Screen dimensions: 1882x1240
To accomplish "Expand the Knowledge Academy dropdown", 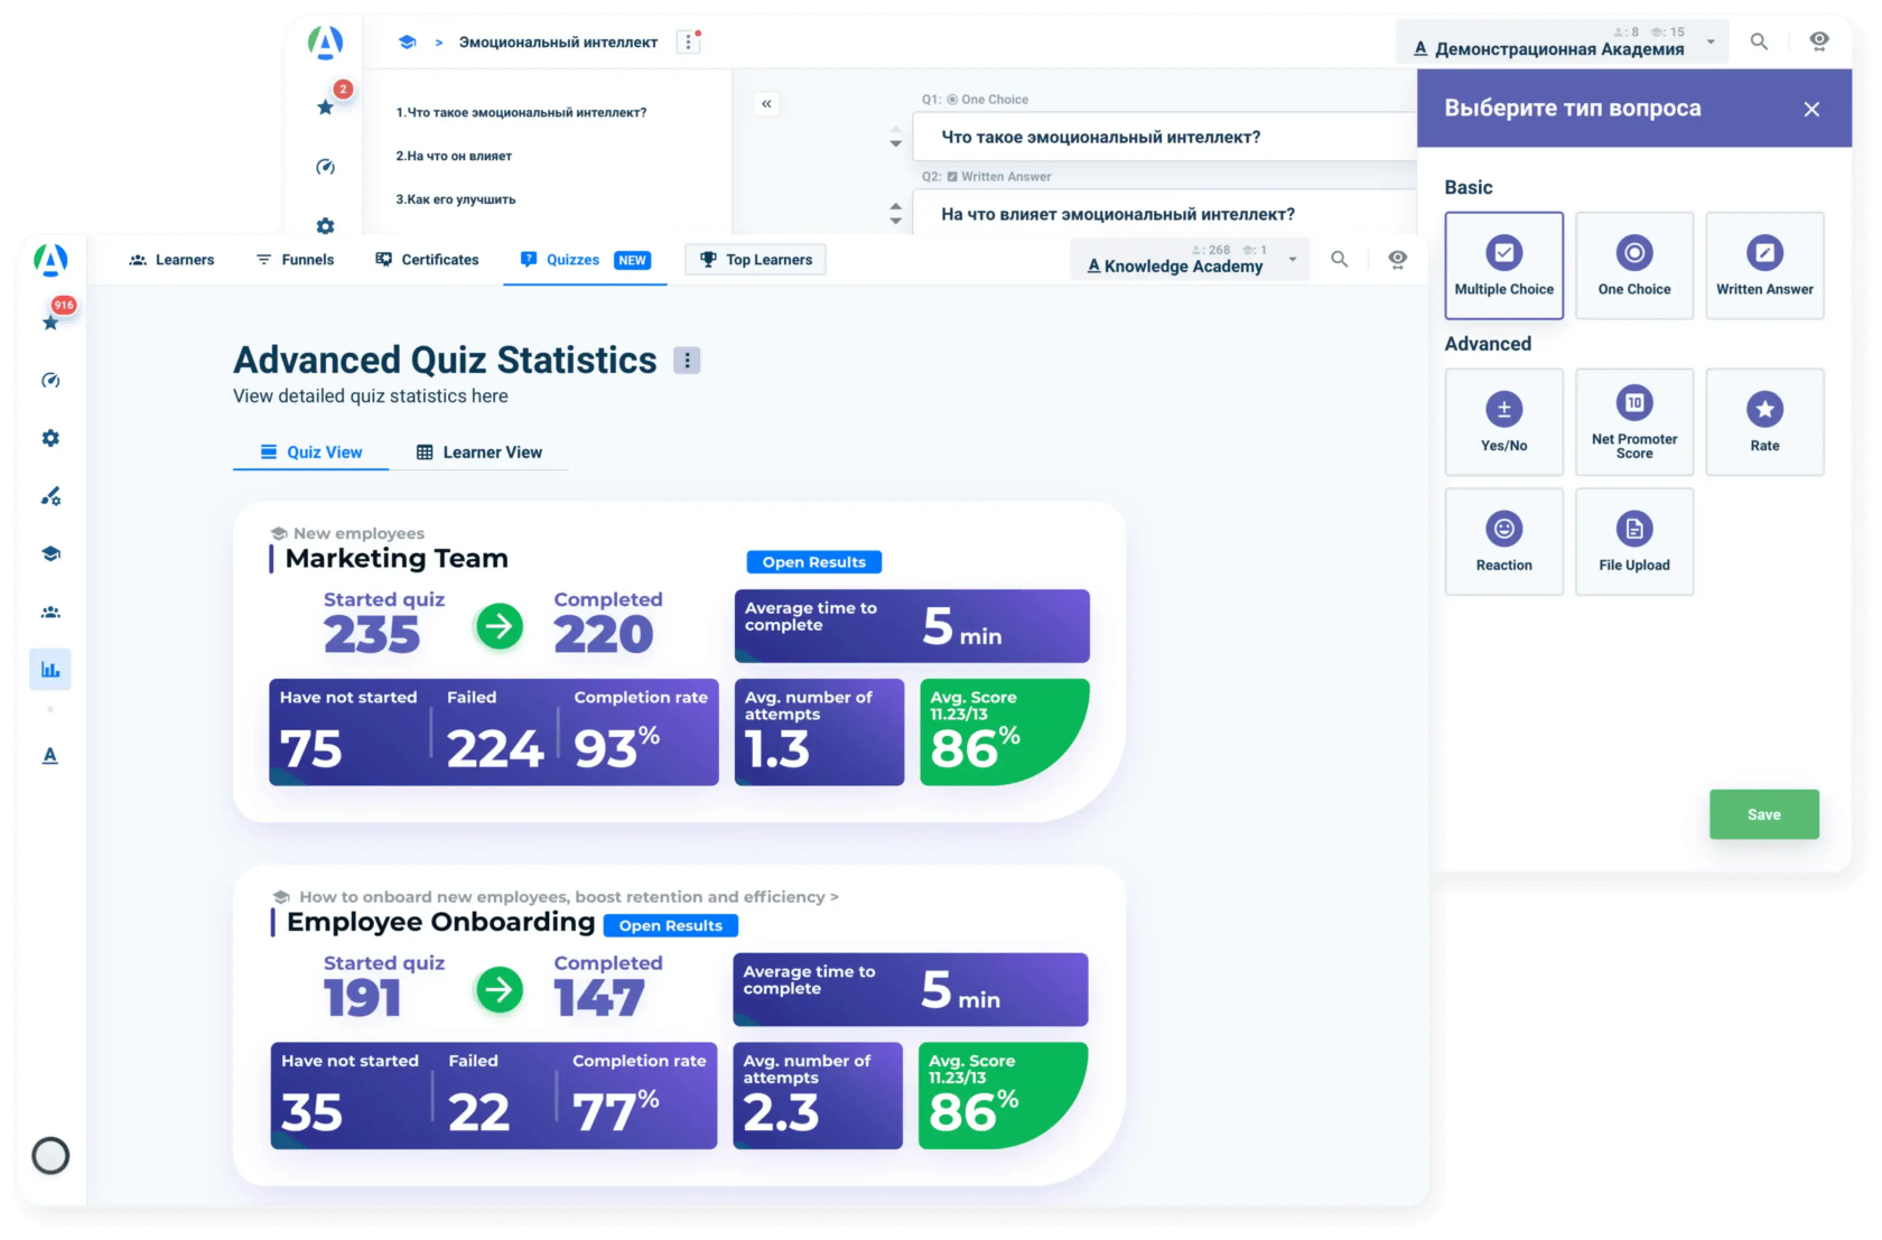I will 1292,259.
